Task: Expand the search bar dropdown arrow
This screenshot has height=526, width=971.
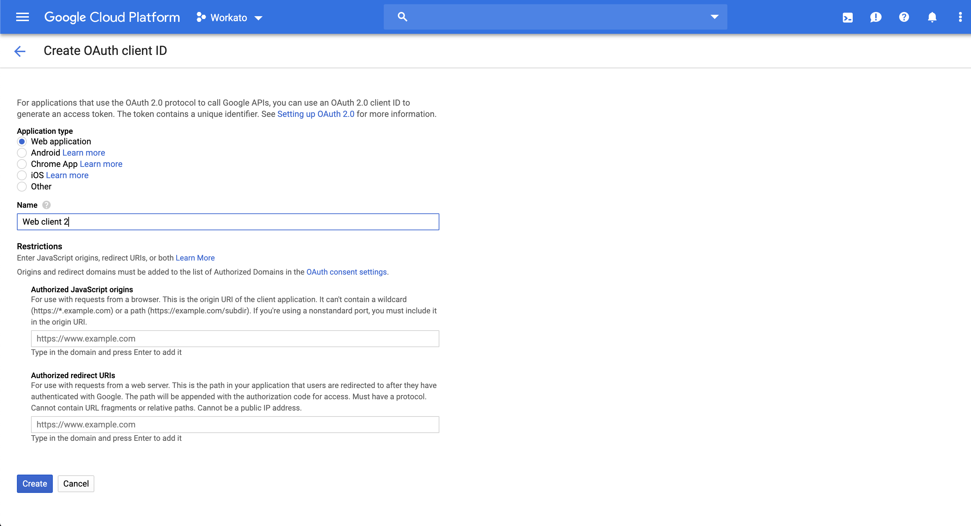Action: pyautogui.click(x=714, y=17)
